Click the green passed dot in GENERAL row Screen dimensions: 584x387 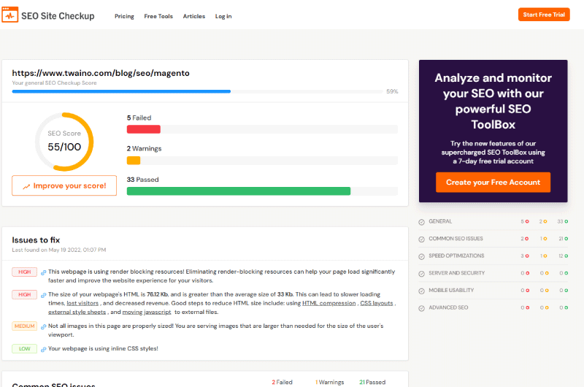(566, 222)
